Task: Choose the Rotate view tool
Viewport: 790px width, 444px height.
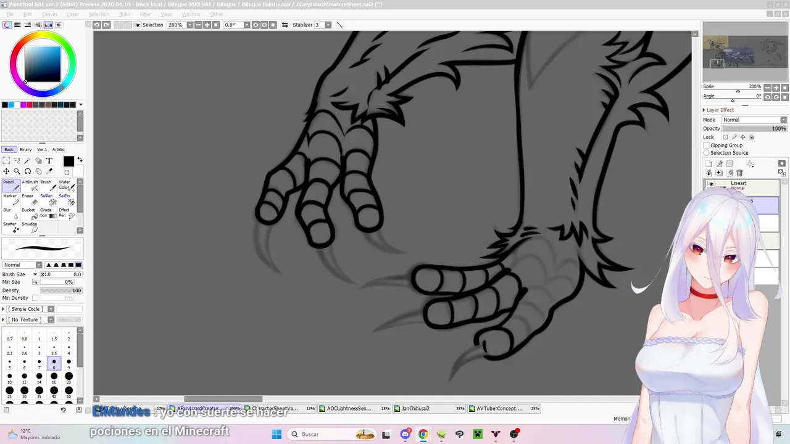Action: pyautogui.click(x=28, y=171)
